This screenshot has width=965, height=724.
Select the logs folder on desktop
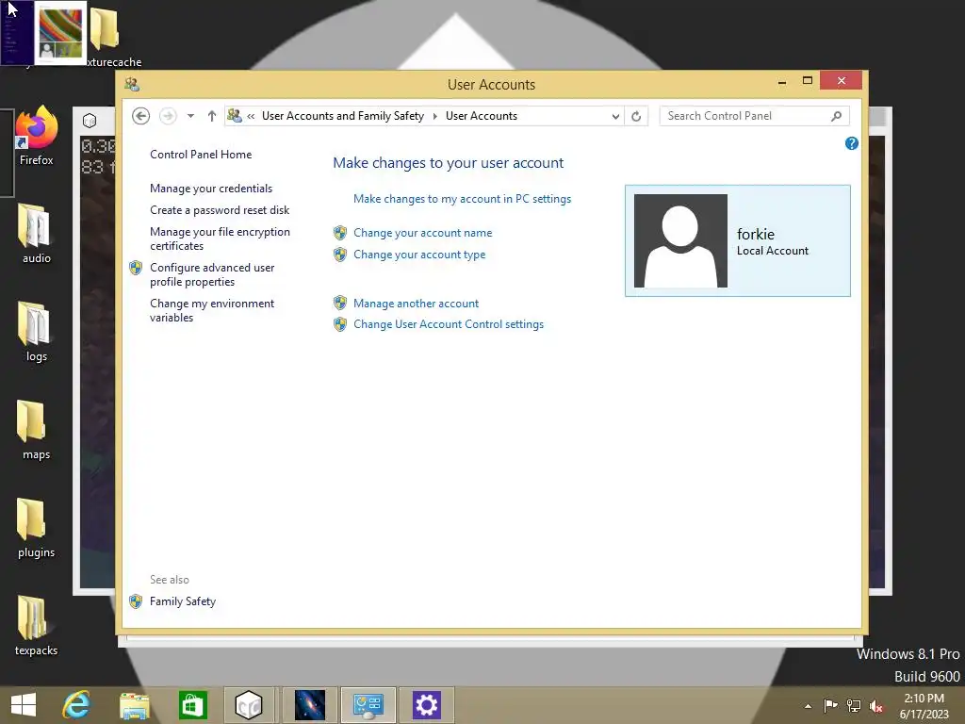(37, 332)
